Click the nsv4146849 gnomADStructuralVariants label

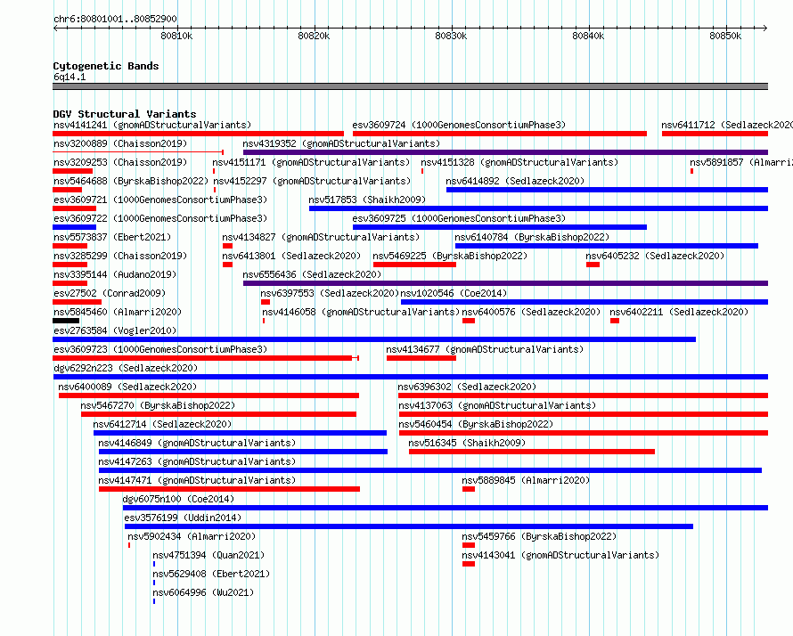(x=197, y=443)
